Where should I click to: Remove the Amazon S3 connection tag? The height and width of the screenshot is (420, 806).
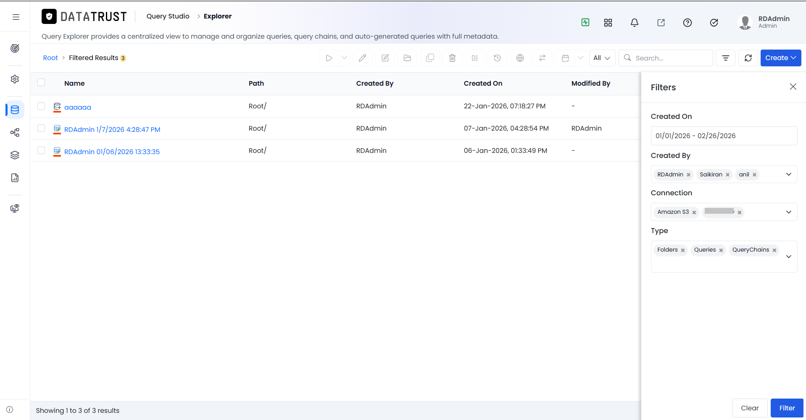tap(694, 213)
